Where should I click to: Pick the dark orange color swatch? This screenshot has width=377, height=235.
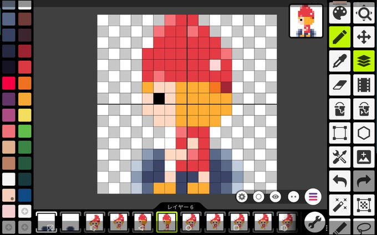tap(25, 83)
